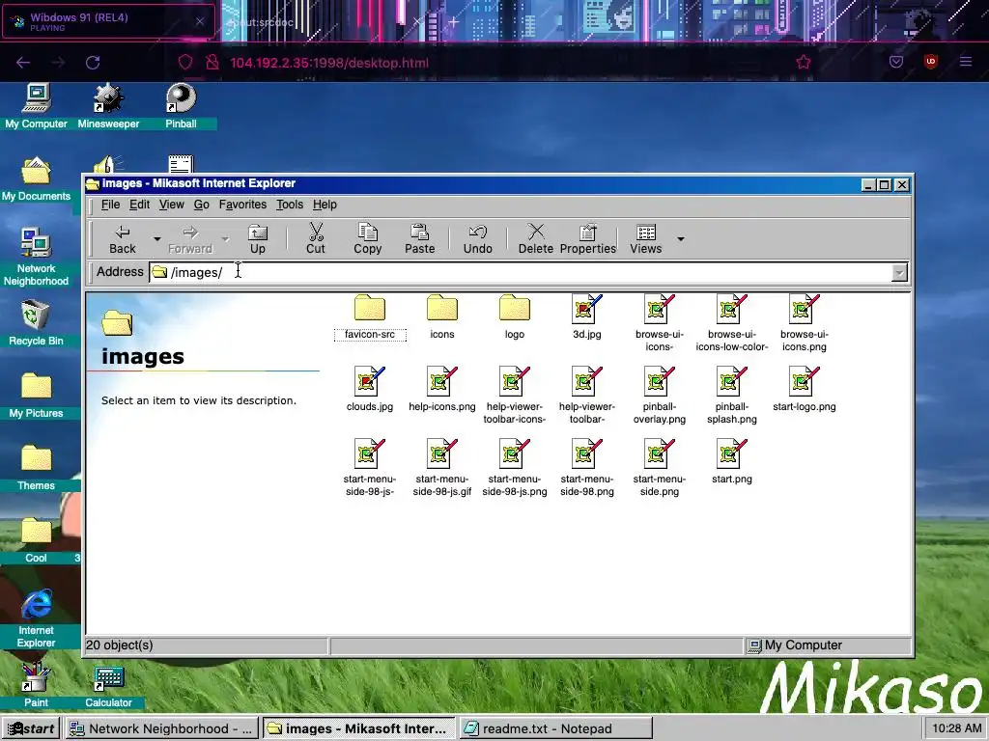Launch Paint from desktop
Viewport: 989px width, 741px height.
coord(36,685)
